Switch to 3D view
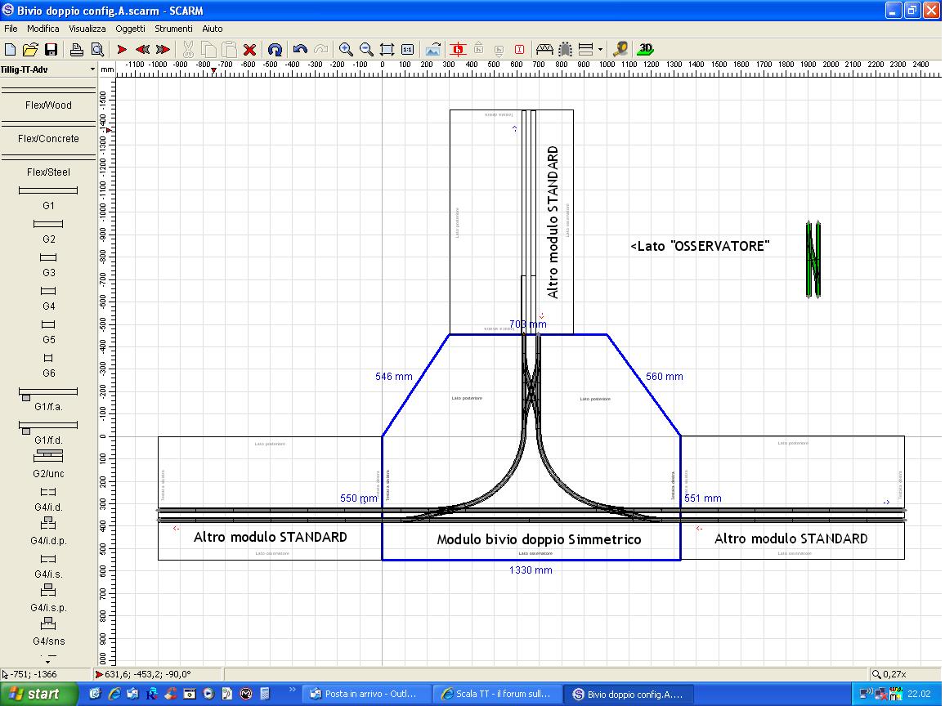945x706 pixels. coord(646,49)
